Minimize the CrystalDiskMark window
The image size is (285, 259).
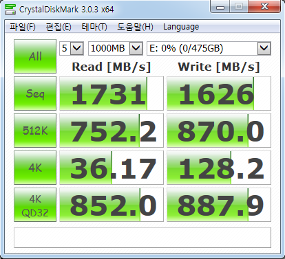(220, 7)
